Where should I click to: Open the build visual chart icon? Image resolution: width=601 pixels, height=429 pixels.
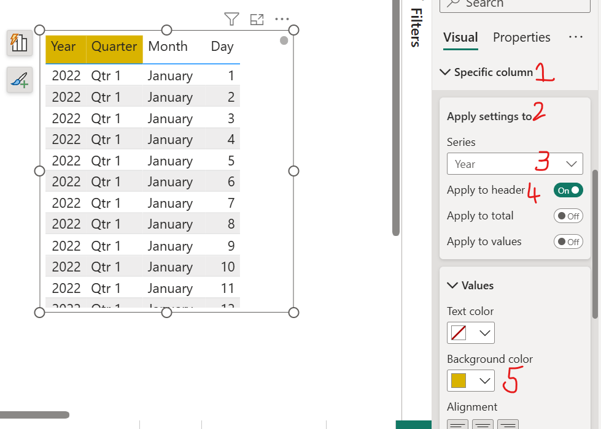[19, 42]
